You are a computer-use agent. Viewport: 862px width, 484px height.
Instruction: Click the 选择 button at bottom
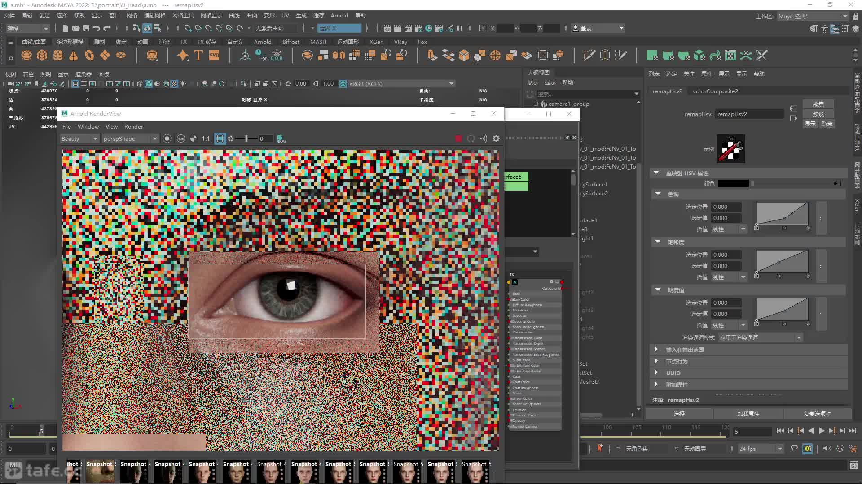click(679, 414)
